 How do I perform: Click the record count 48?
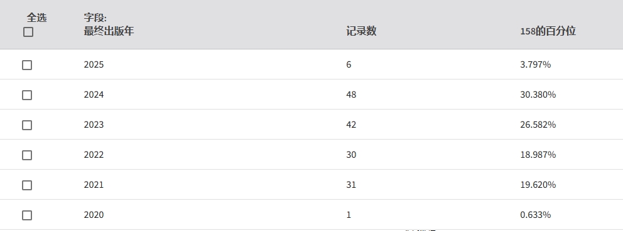pos(351,95)
